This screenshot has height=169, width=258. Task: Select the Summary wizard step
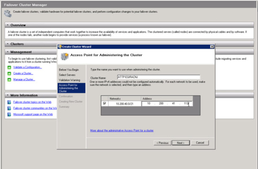click(x=64, y=107)
